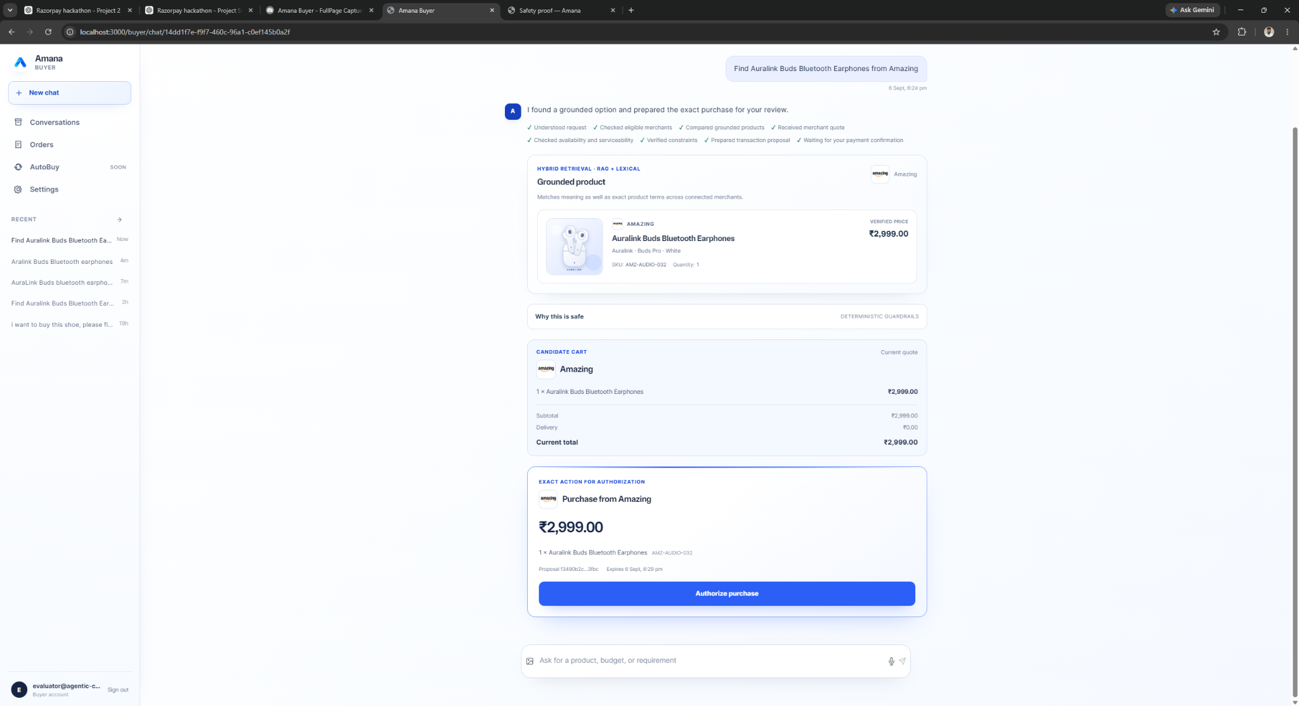
Task: Focus the 'Ask for a product' message input
Action: coord(710,660)
